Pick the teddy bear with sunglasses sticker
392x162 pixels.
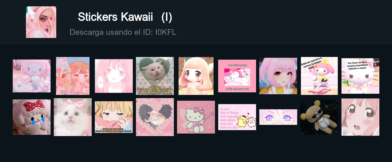[x=319, y=117]
